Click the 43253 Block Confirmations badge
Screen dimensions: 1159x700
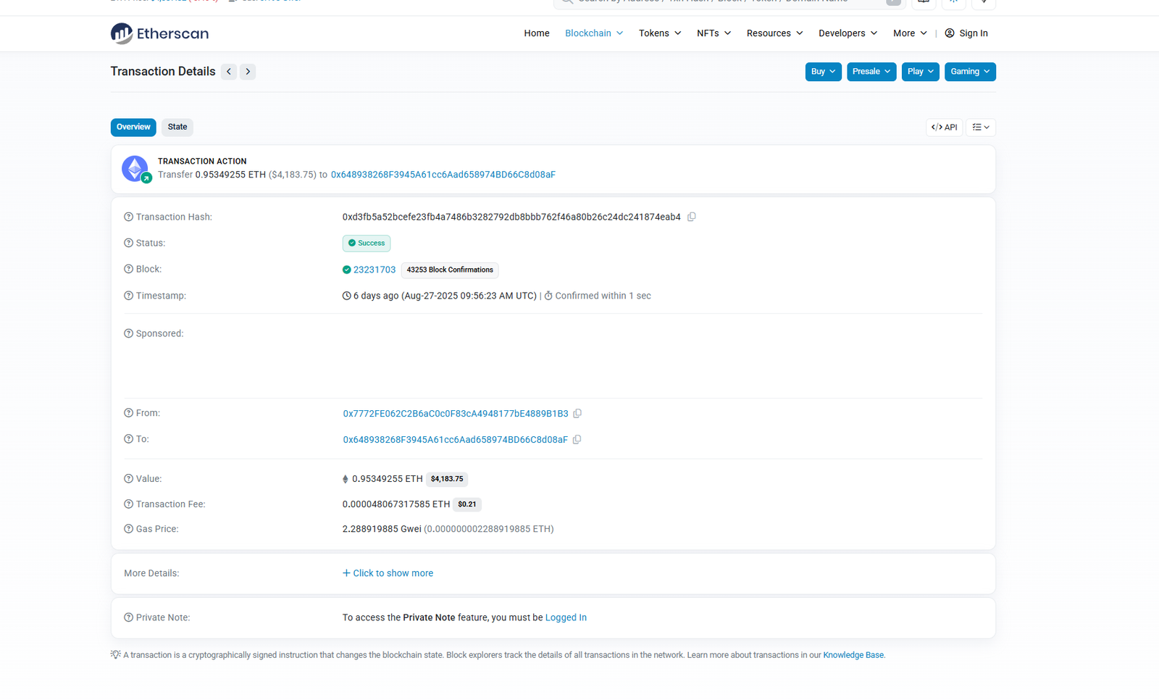click(x=450, y=270)
